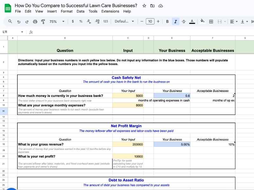Select the yellow cell containing 10000
The height and width of the screenshot is (190, 254).
(128, 156)
